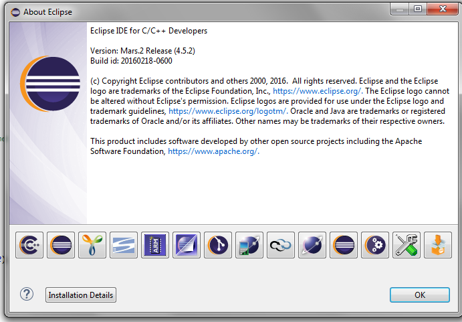Click the Eclipse icon in the title bar
462x322 pixels.
(15, 12)
